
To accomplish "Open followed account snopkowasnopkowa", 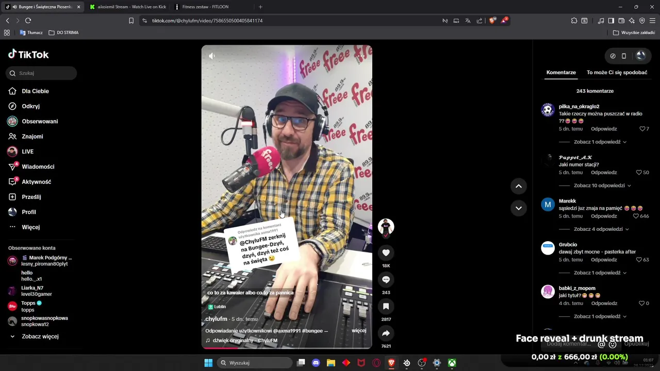I will tap(38, 321).
